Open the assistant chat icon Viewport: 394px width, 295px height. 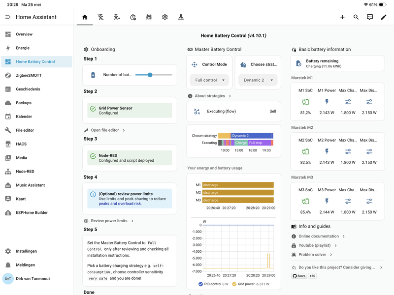click(370, 17)
